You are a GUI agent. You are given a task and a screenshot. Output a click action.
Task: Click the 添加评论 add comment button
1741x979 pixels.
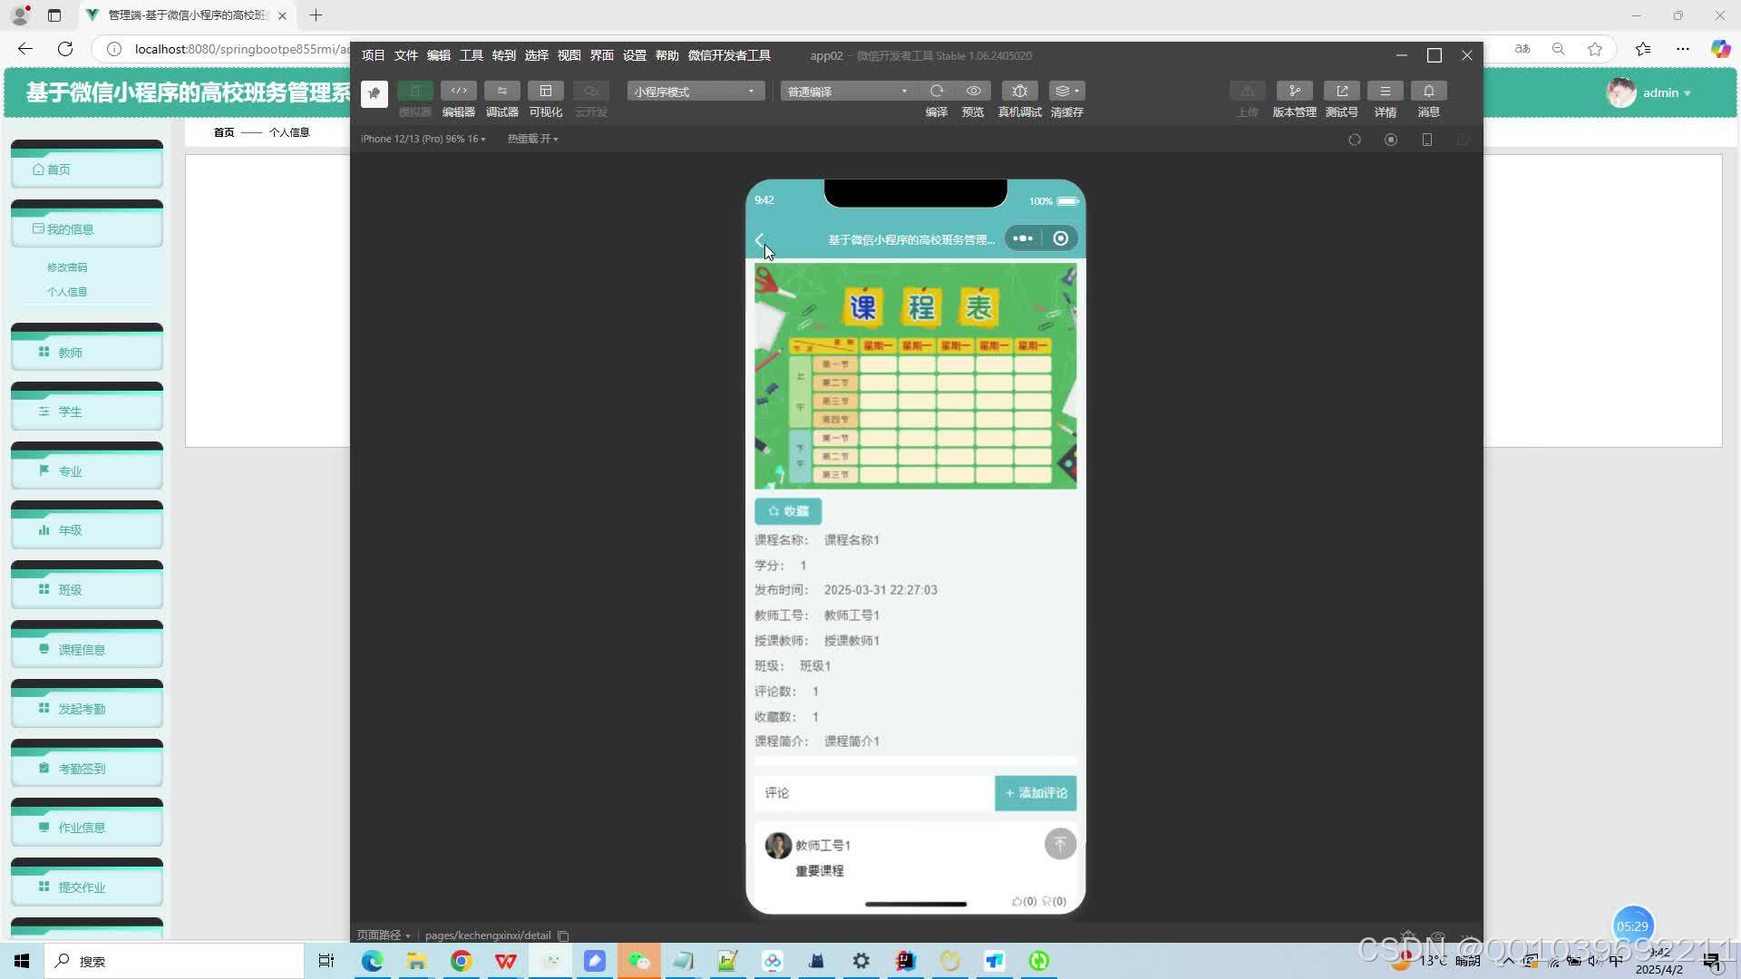tap(1036, 792)
